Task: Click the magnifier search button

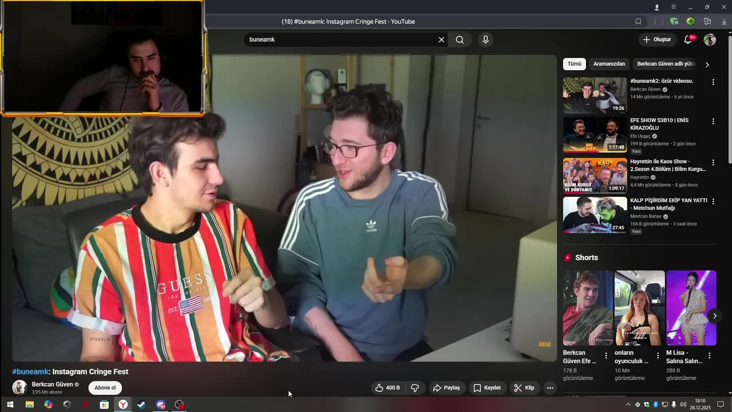Action: (x=460, y=39)
